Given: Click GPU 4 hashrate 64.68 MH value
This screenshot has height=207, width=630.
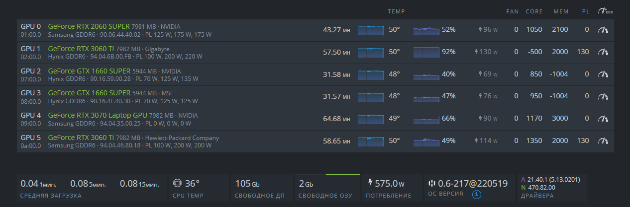Looking at the screenshot, I should (336, 119).
